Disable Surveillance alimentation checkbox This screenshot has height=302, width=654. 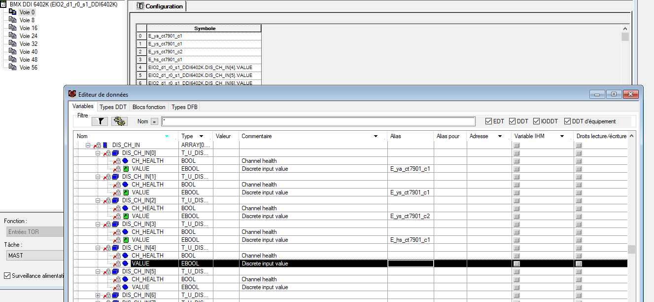(7, 276)
